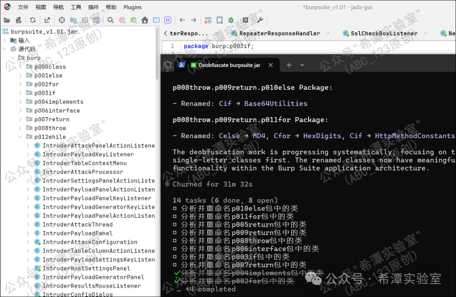
Task: Open IntruderPayloadGeneratorPanel class
Action: point(89,277)
